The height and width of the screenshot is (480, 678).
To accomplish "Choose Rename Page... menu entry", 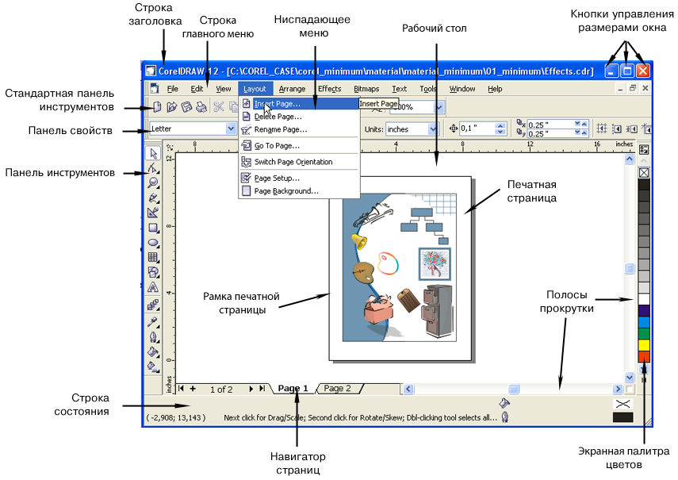I will coord(299,129).
